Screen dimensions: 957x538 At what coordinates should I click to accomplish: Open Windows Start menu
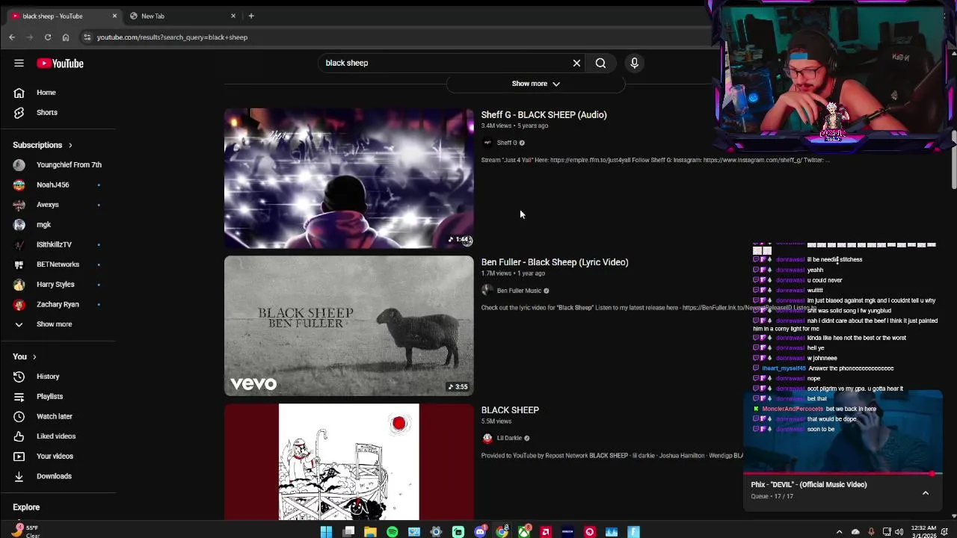pyautogui.click(x=326, y=532)
